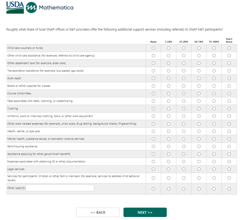Viewport: 244px width, 220px height.
Task: Pick 1-24% for Course tuition/fees
Action: click(x=168, y=94)
